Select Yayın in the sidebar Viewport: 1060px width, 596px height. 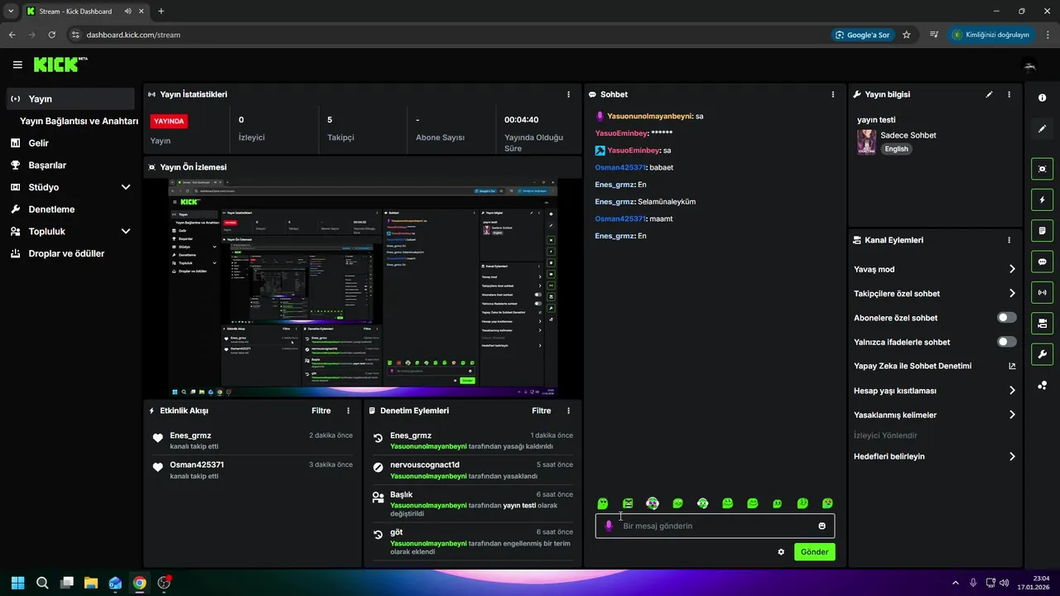[70, 99]
